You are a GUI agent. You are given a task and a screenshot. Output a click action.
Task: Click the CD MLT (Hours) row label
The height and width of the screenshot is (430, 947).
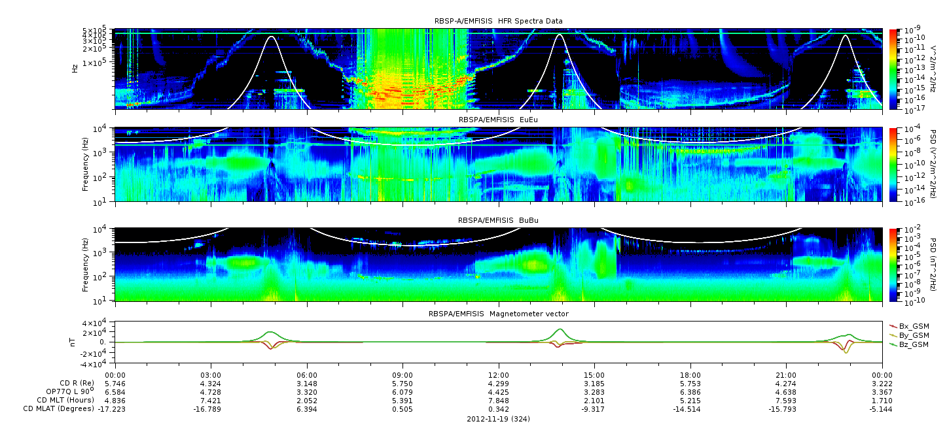click(x=65, y=399)
